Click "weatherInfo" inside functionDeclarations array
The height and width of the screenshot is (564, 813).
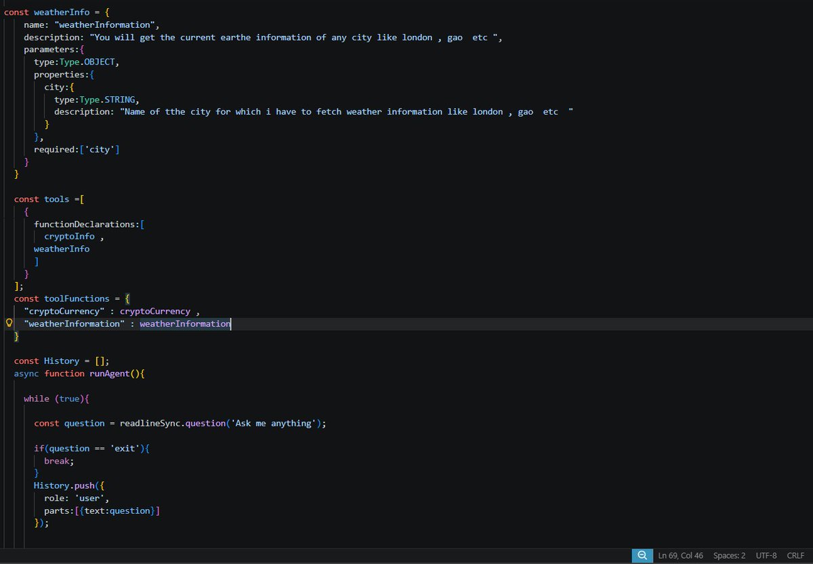pyautogui.click(x=62, y=249)
